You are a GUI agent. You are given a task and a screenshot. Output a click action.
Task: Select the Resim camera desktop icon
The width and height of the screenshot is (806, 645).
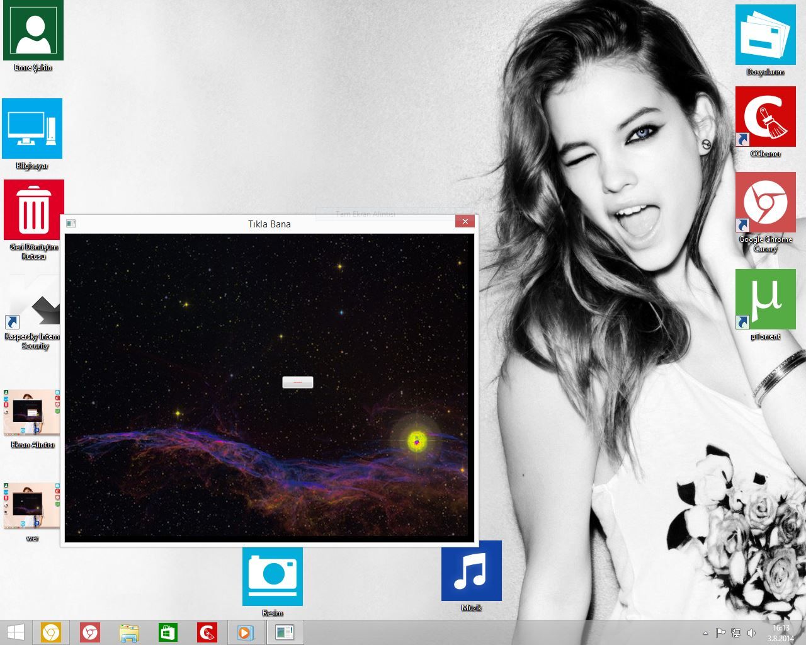point(273,576)
